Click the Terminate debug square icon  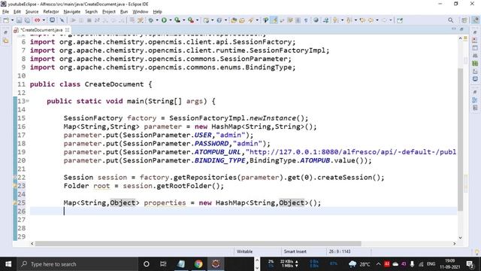tap(89, 20)
